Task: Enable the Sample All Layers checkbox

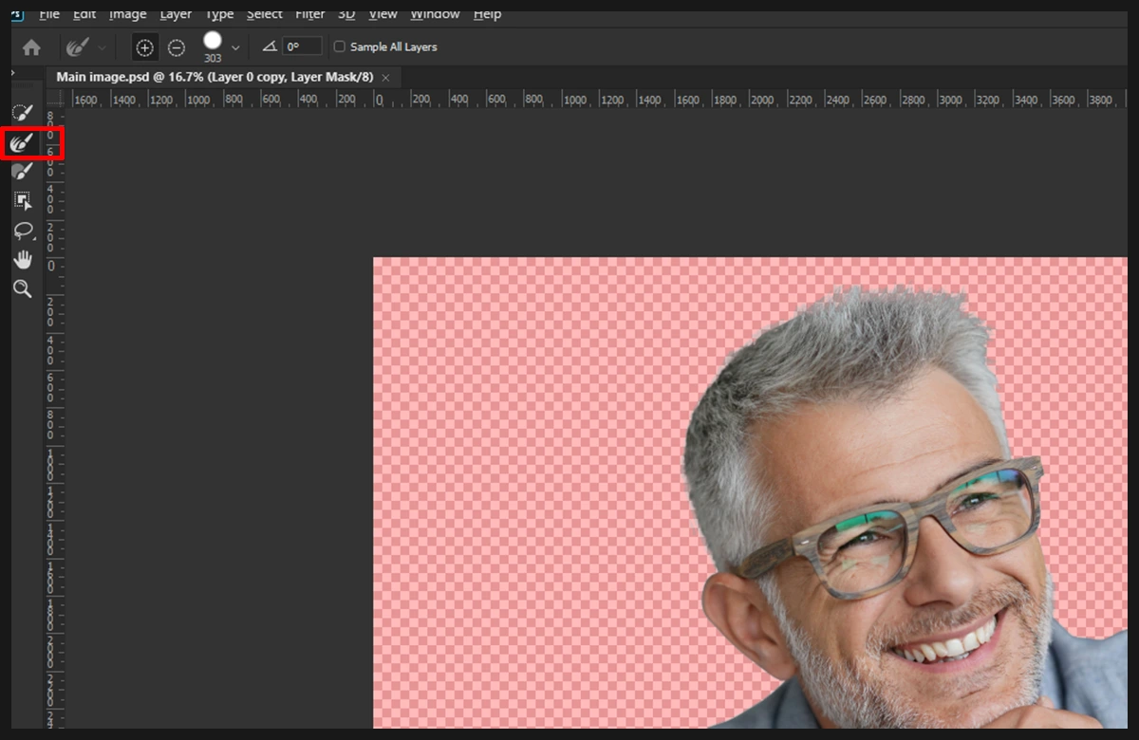Action: point(339,46)
